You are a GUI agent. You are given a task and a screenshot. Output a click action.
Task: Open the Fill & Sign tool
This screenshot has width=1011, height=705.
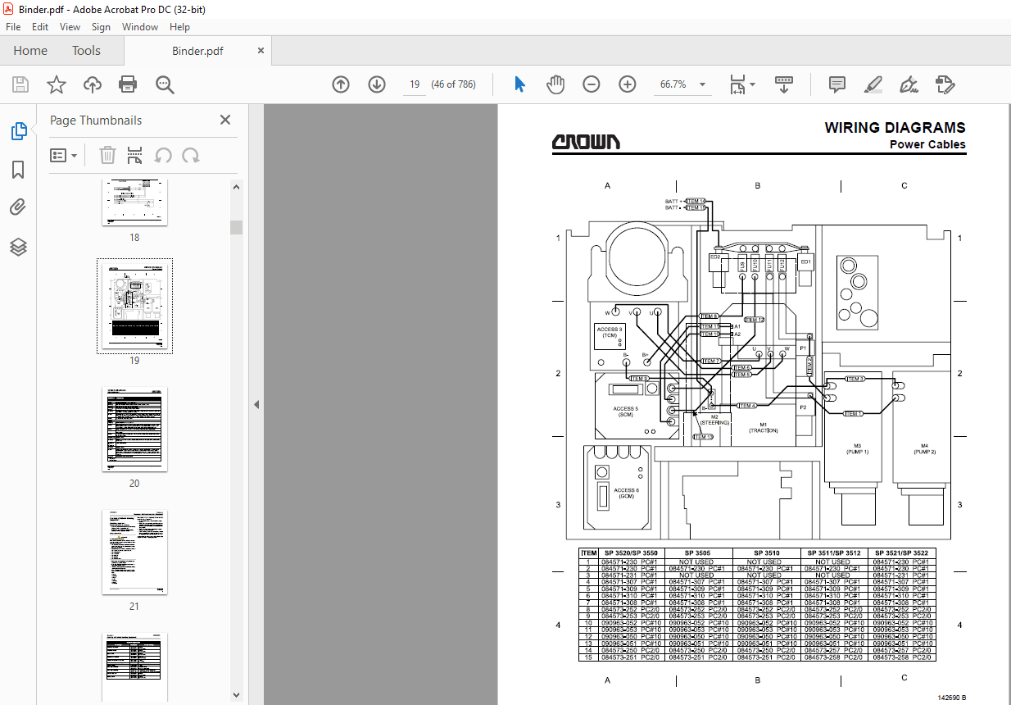click(x=909, y=84)
